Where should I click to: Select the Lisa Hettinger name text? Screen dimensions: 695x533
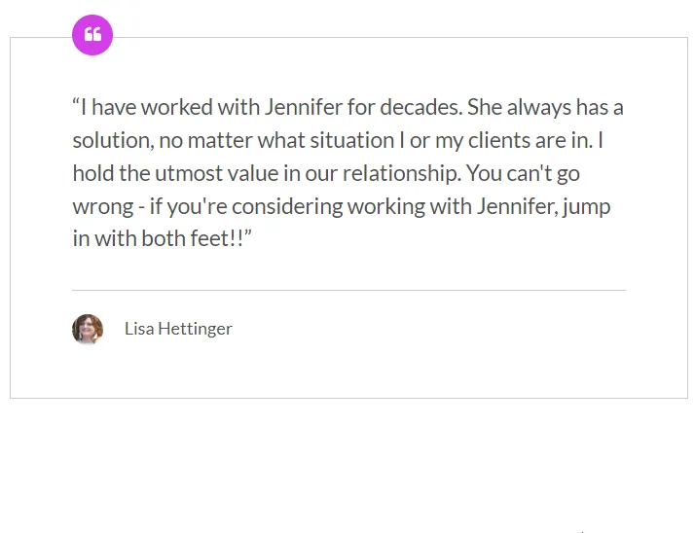pyautogui.click(x=178, y=329)
